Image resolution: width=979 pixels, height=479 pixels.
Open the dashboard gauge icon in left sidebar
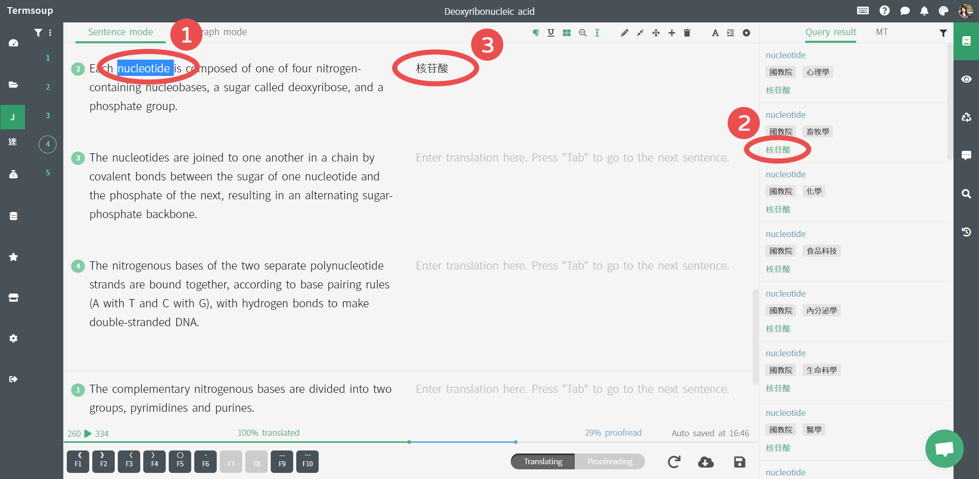[13, 43]
